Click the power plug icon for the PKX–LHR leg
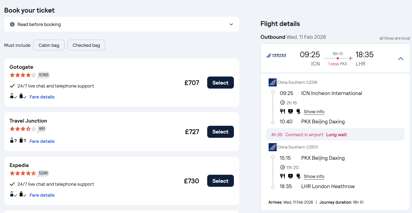This screenshot has width=412, height=213. 299,176
